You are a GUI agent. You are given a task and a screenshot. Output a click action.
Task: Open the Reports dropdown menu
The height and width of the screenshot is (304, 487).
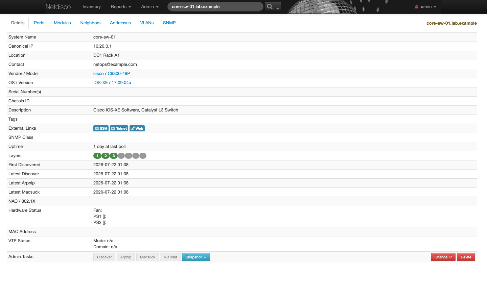tap(121, 7)
